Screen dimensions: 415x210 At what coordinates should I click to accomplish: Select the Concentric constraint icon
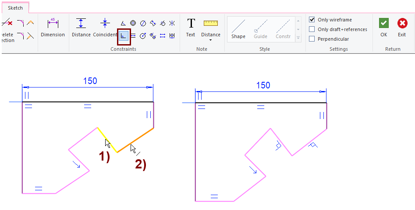click(133, 24)
